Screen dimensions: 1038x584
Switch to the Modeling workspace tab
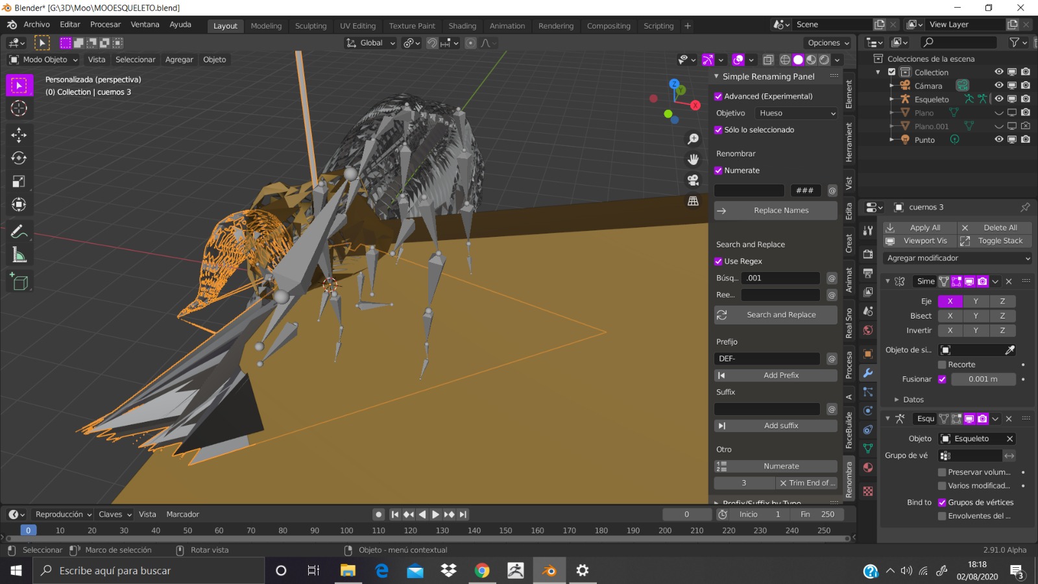(x=266, y=26)
